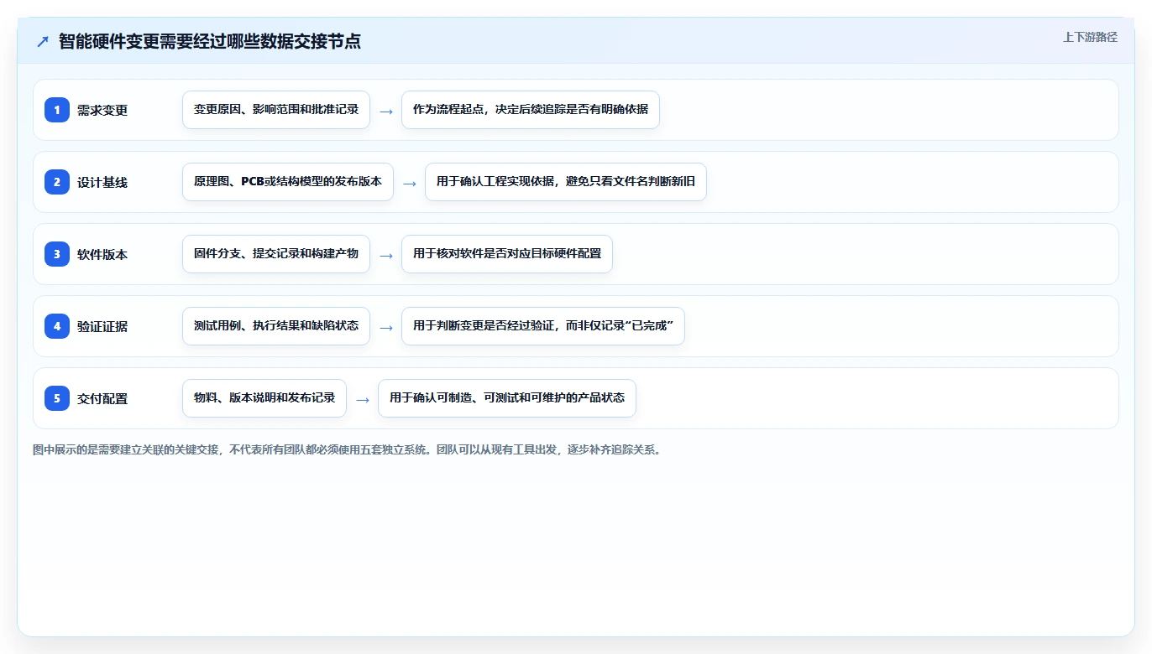This screenshot has height=654, width=1152.
Task: Click the 验证证据 label
Action: point(102,327)
